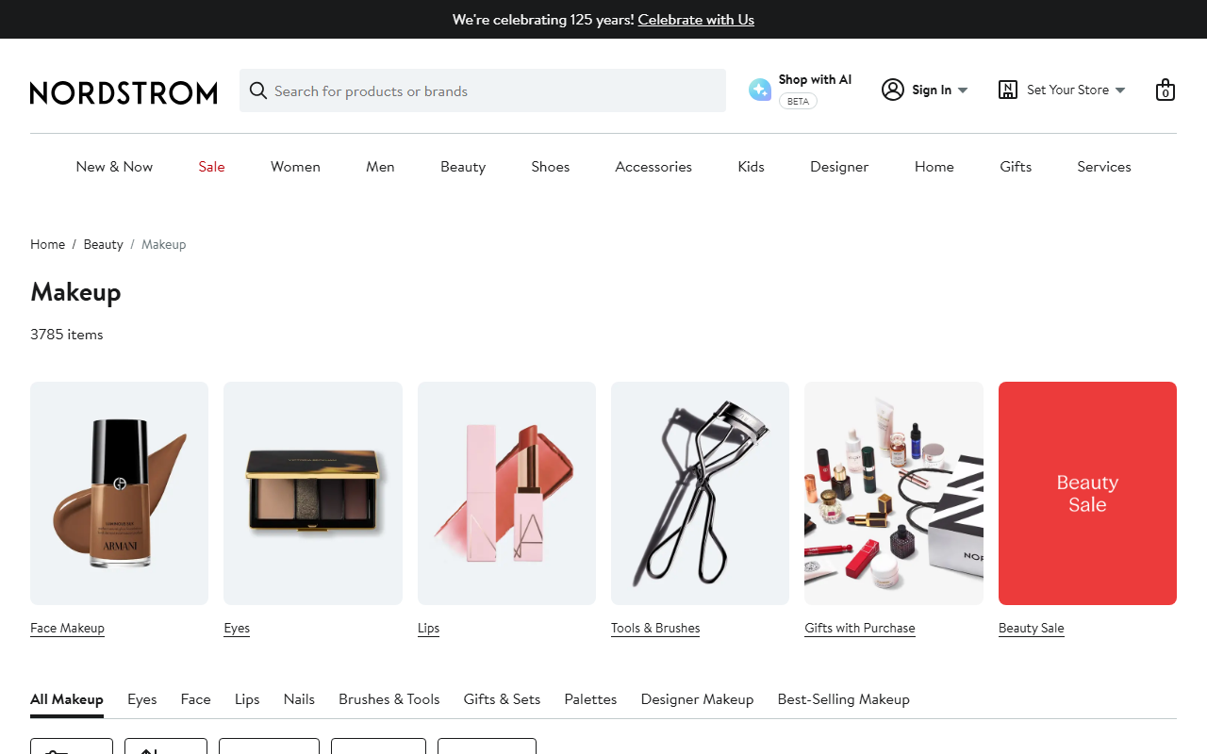Click the 3785 items count text
Image resolution: width=1207 pixels, height=754 pixels.
tap(67, 335)
